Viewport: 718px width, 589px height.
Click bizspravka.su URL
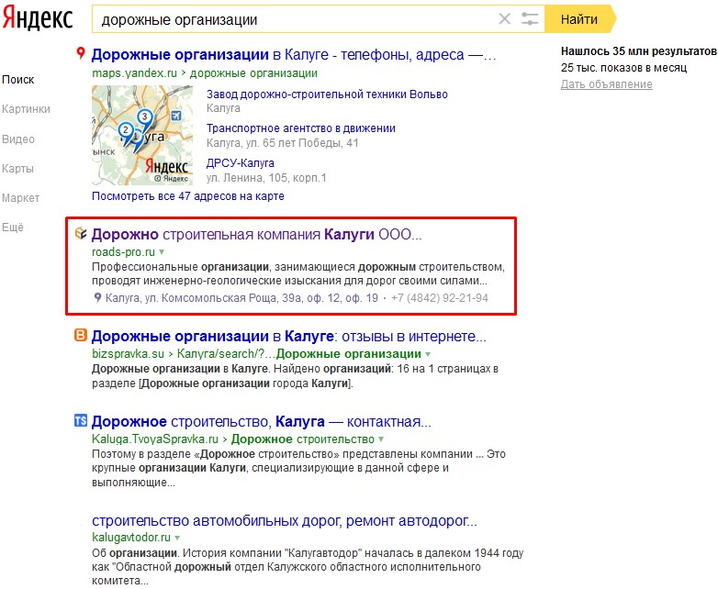pos(128,354)
